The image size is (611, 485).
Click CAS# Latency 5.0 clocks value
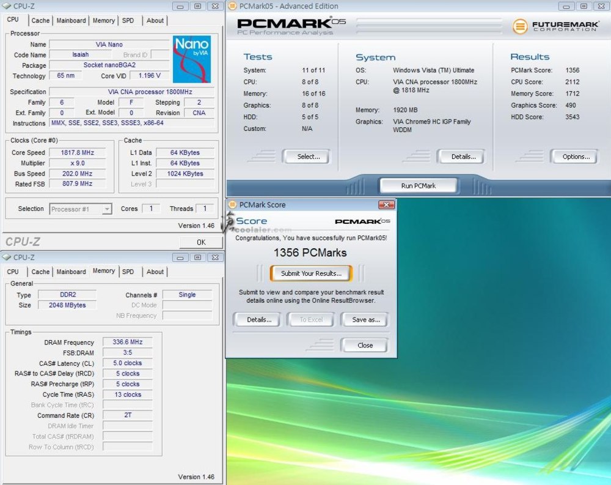(128, 363)
